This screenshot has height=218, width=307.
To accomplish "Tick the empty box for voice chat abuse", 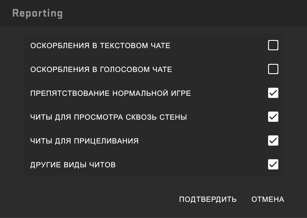I will pyautogui.click(x=273, y=69).
